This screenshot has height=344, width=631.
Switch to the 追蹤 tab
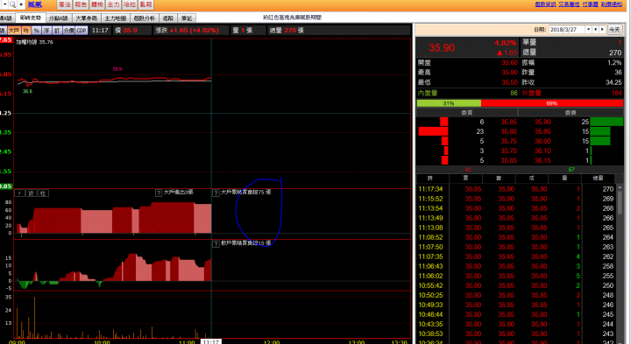tap(168, 18)
